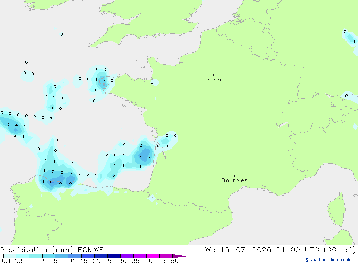The height and width of the screenshot is (263, 358).
Task: Click the "Precipitation" title word
Action: tap(24, 250)
